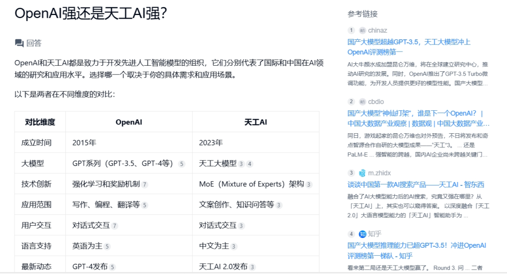The width and height of the screenshot is (507, 274).
Task: Click the 语言支持 row label
Action: coord(36,246)
